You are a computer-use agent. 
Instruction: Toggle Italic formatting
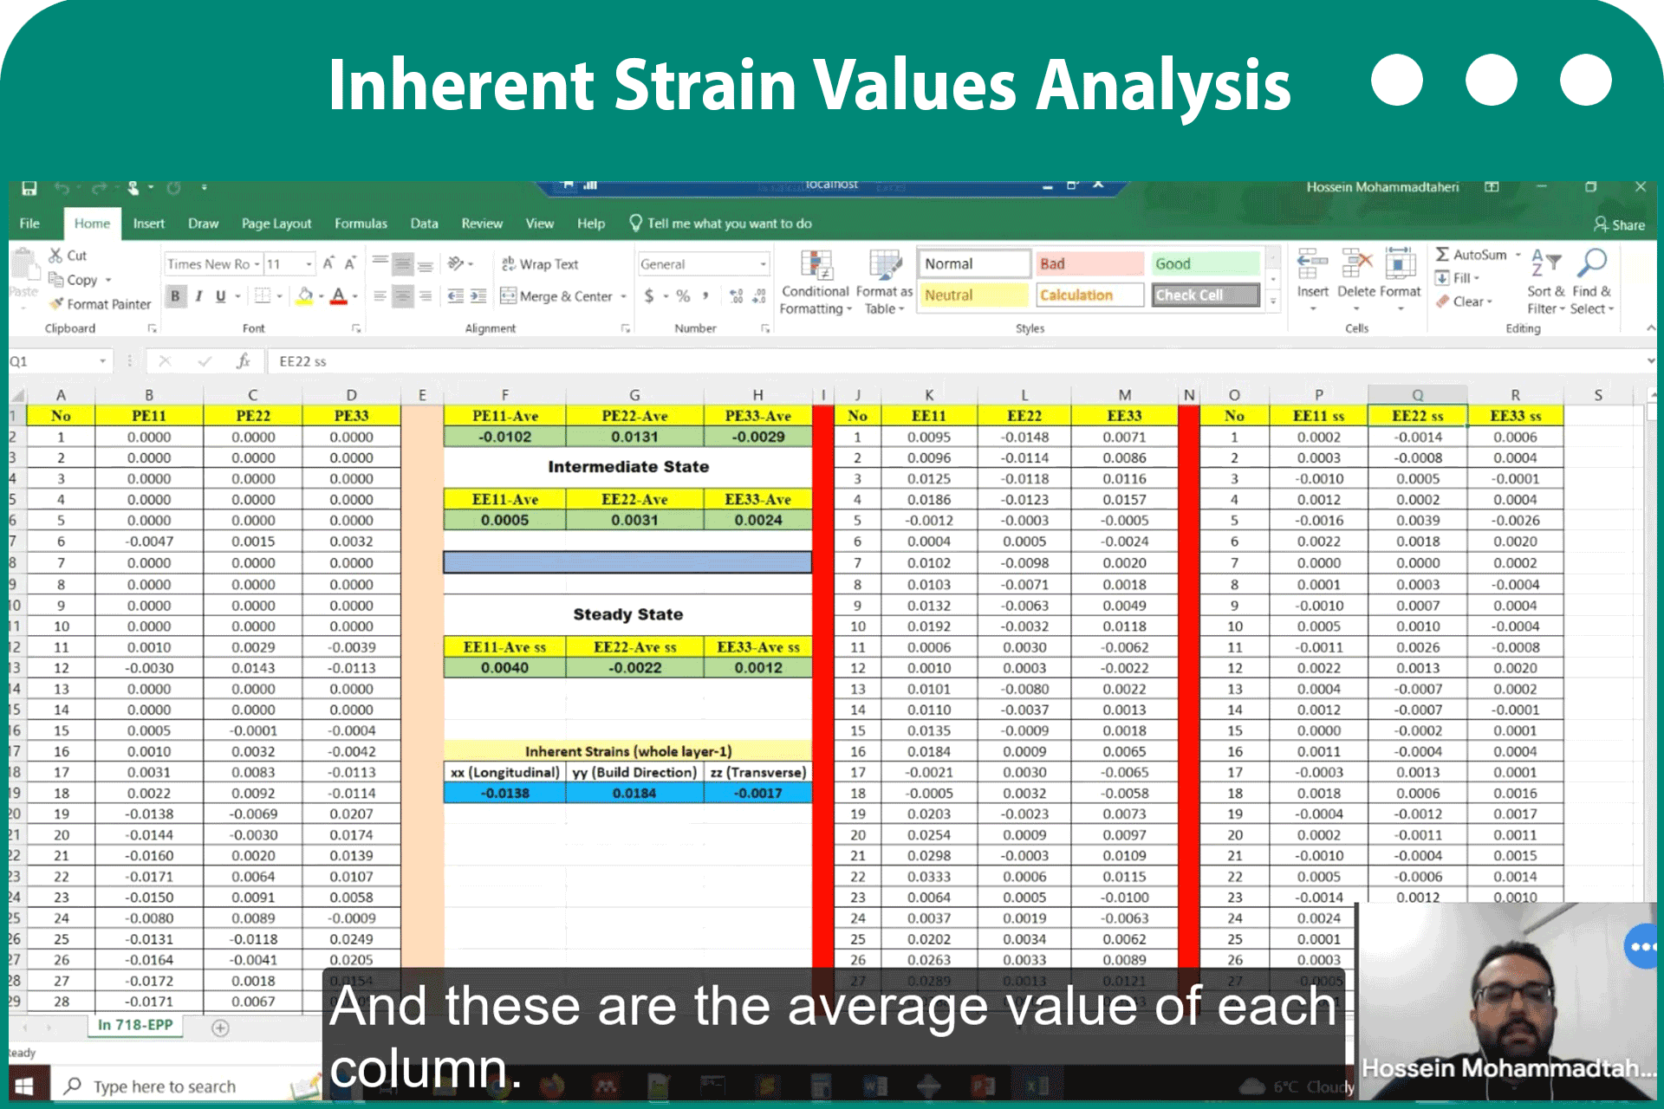[x=198, y=296]
